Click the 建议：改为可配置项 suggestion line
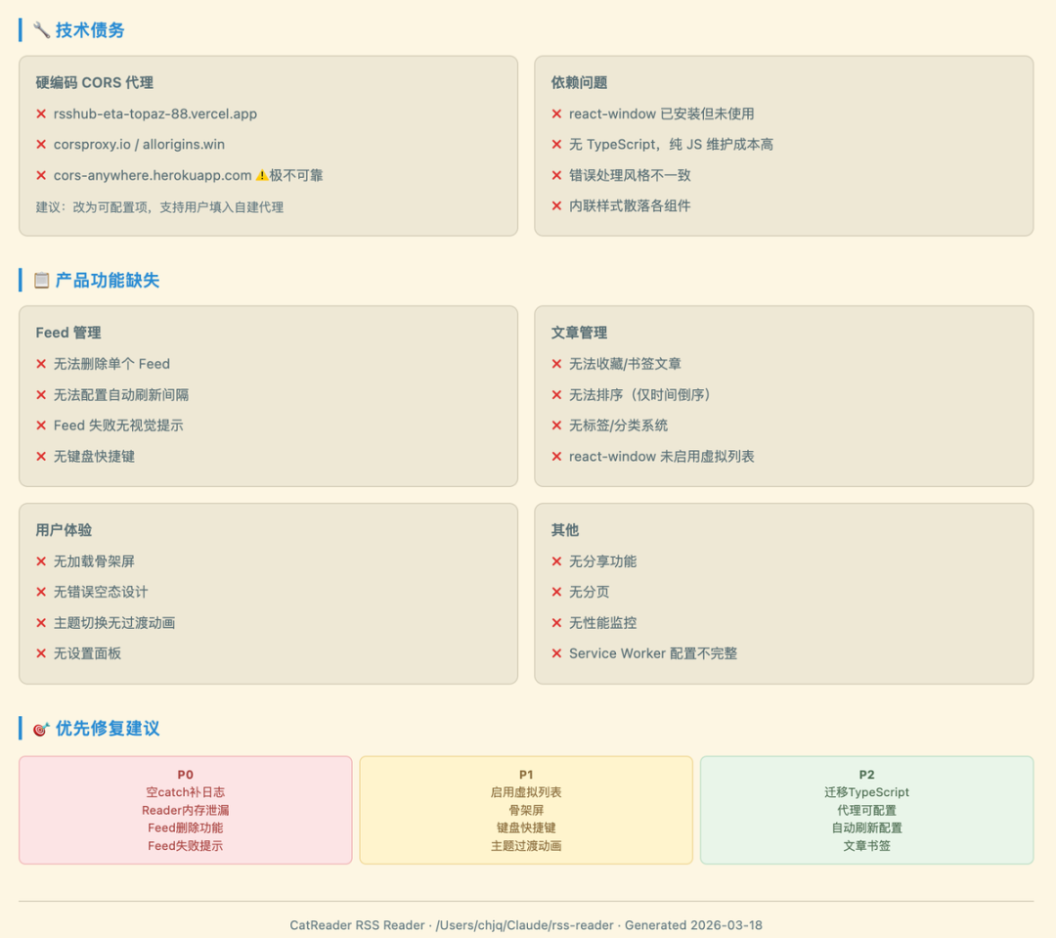This screenshot has height=938, width=1056. click(x=159, y=207)
